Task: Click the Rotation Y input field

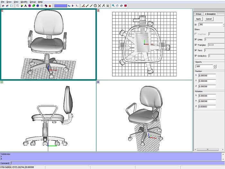Action: pos(207,101)
